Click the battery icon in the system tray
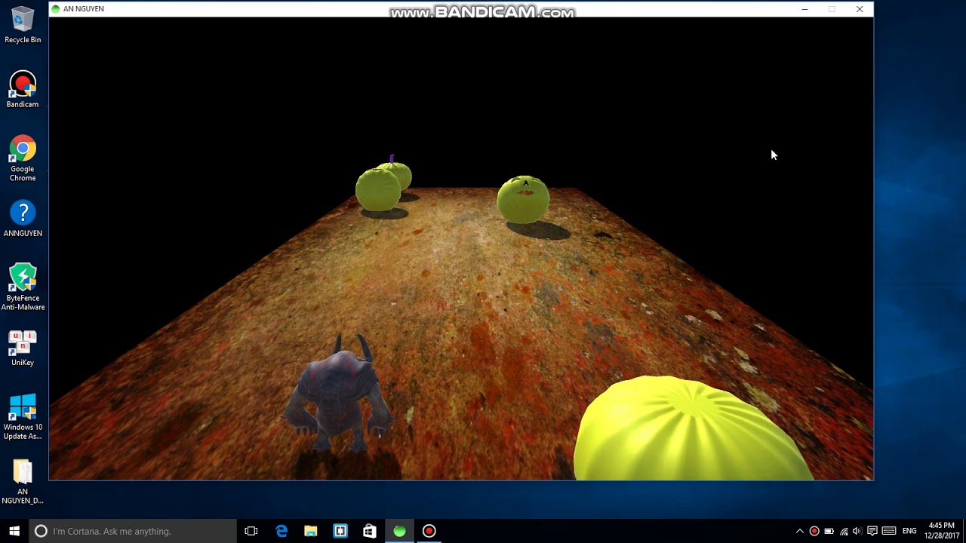966x543 pixels. click(x=829, y=531)
